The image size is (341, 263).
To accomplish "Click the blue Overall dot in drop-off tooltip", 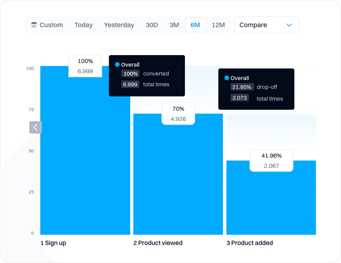I will tap(227, 78).
